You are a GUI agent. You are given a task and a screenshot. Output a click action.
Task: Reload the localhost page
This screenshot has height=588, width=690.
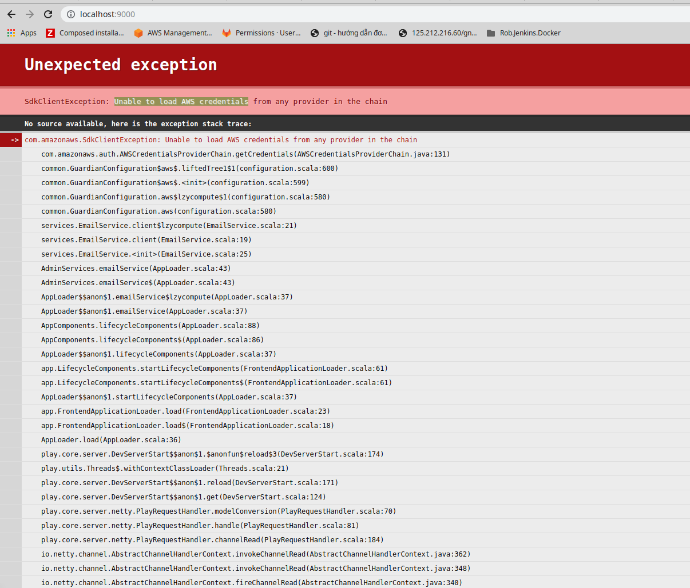pos(48,14)
